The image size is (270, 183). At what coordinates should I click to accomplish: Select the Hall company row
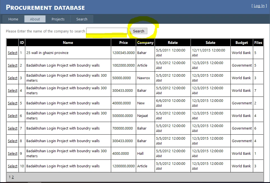(13, 153)
